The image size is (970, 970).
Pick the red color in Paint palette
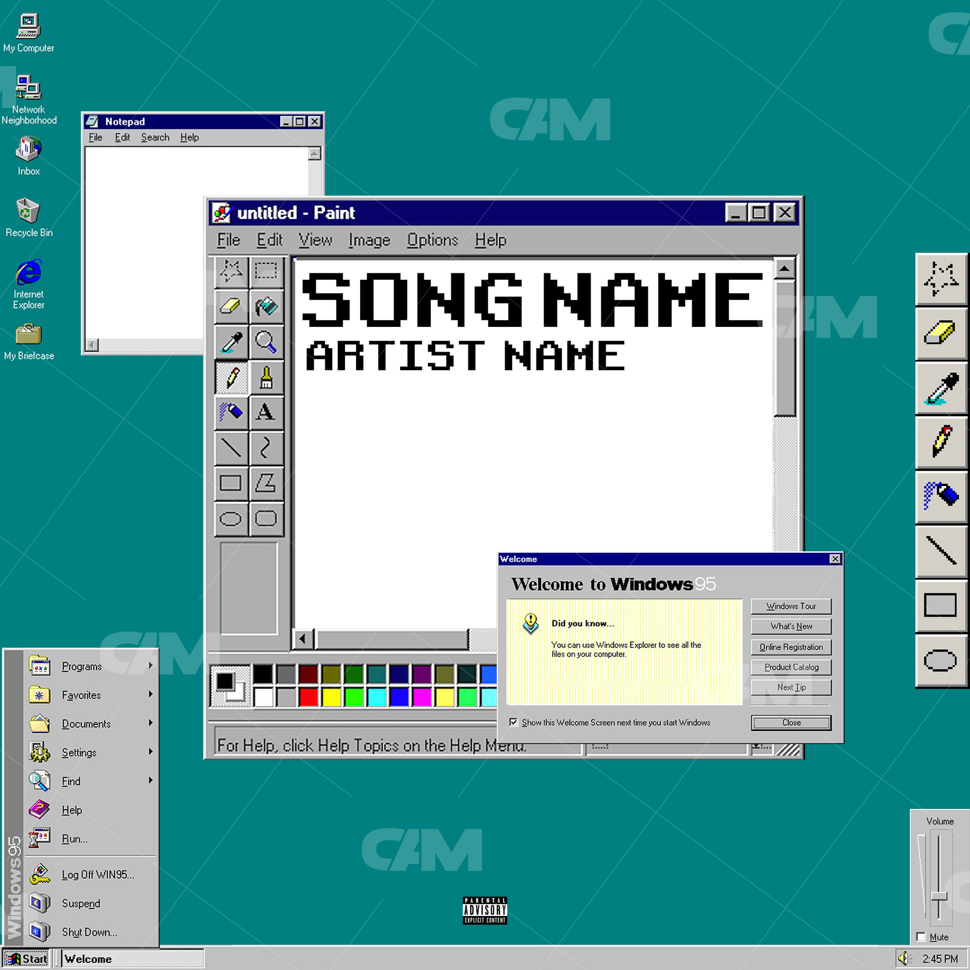308,698
